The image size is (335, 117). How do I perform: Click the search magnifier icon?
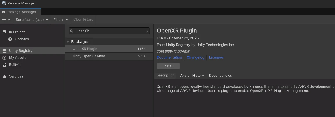(x=72, y=31)
